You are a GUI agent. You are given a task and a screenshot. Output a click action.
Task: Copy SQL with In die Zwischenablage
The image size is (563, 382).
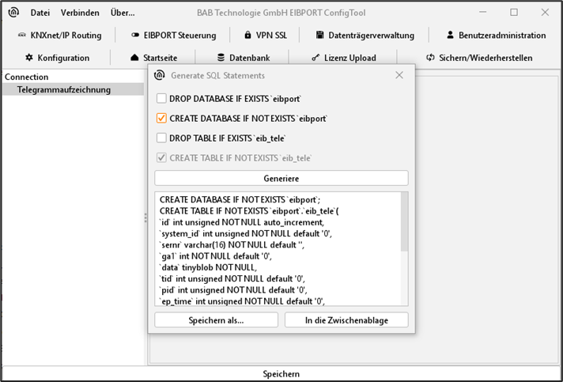click(x=346, y=320)
